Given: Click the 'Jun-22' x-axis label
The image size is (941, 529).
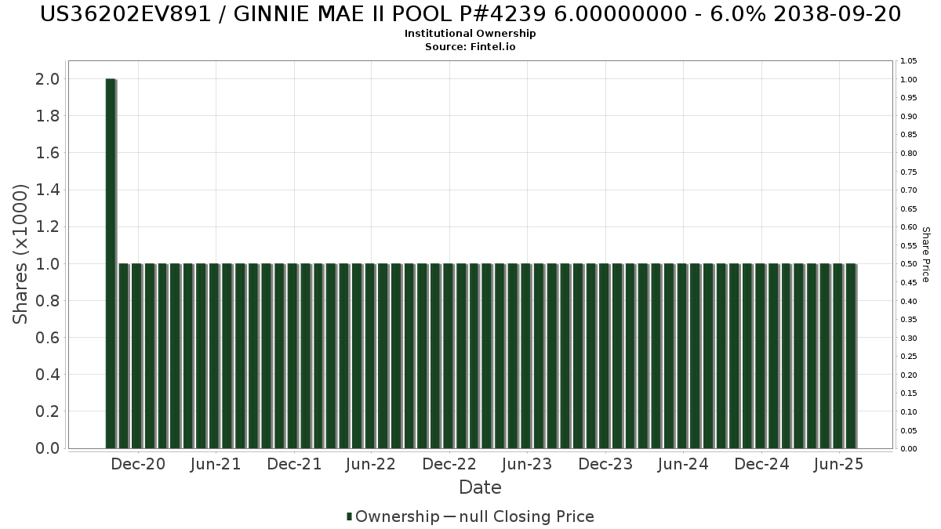Looking at the screenshot, I should 371,464.
